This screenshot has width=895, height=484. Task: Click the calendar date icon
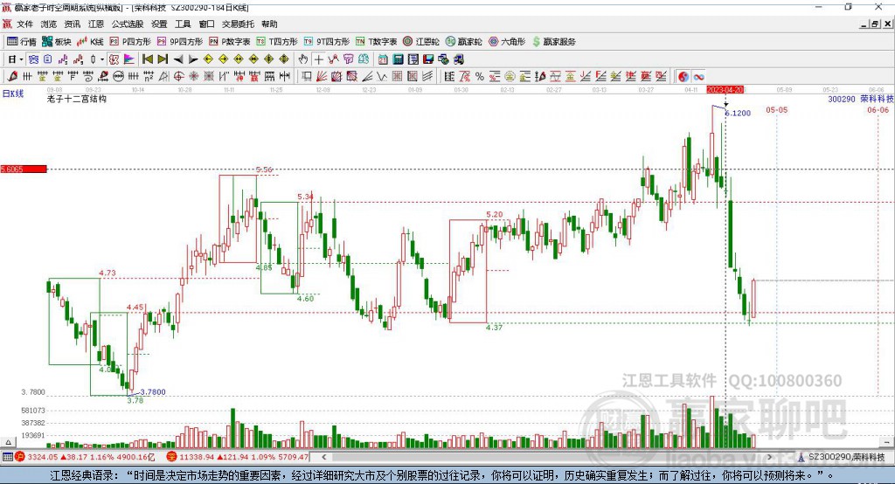coord(383,59)
